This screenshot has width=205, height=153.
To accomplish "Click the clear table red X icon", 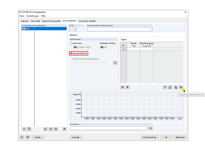I will click(x=128, y=87).
